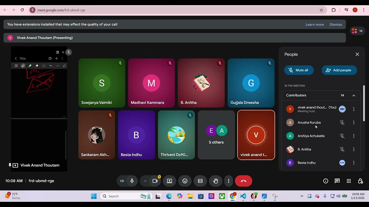Screen dimensions: 369x207
Task: Click the Present now screen share icon
Action: pos(170,181)
